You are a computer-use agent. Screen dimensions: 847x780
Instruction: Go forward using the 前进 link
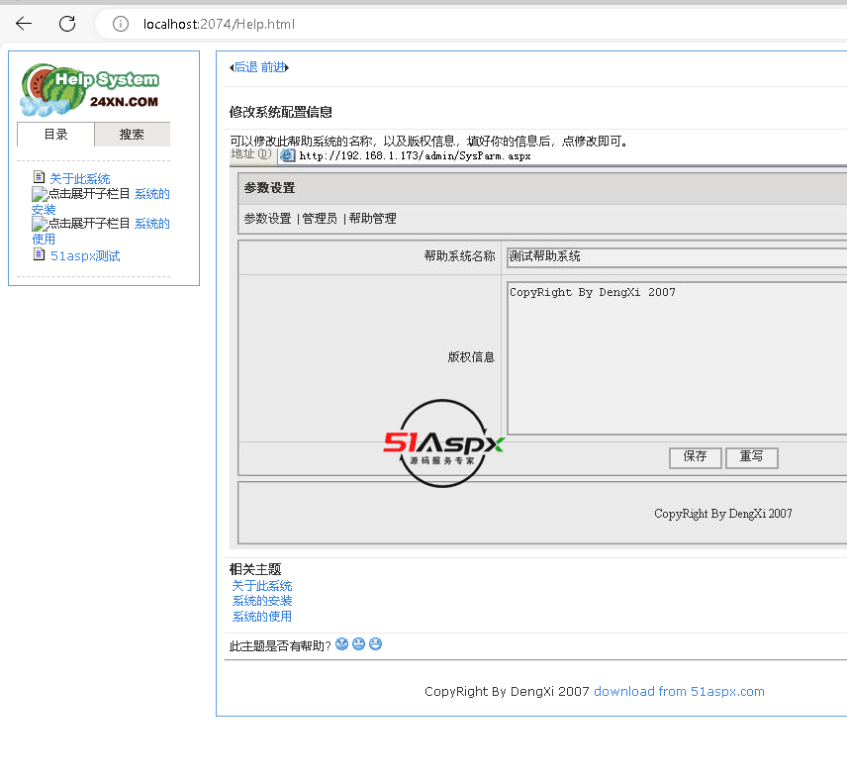273,67
